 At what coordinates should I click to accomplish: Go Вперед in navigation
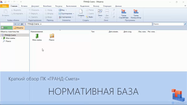point(49,14)
